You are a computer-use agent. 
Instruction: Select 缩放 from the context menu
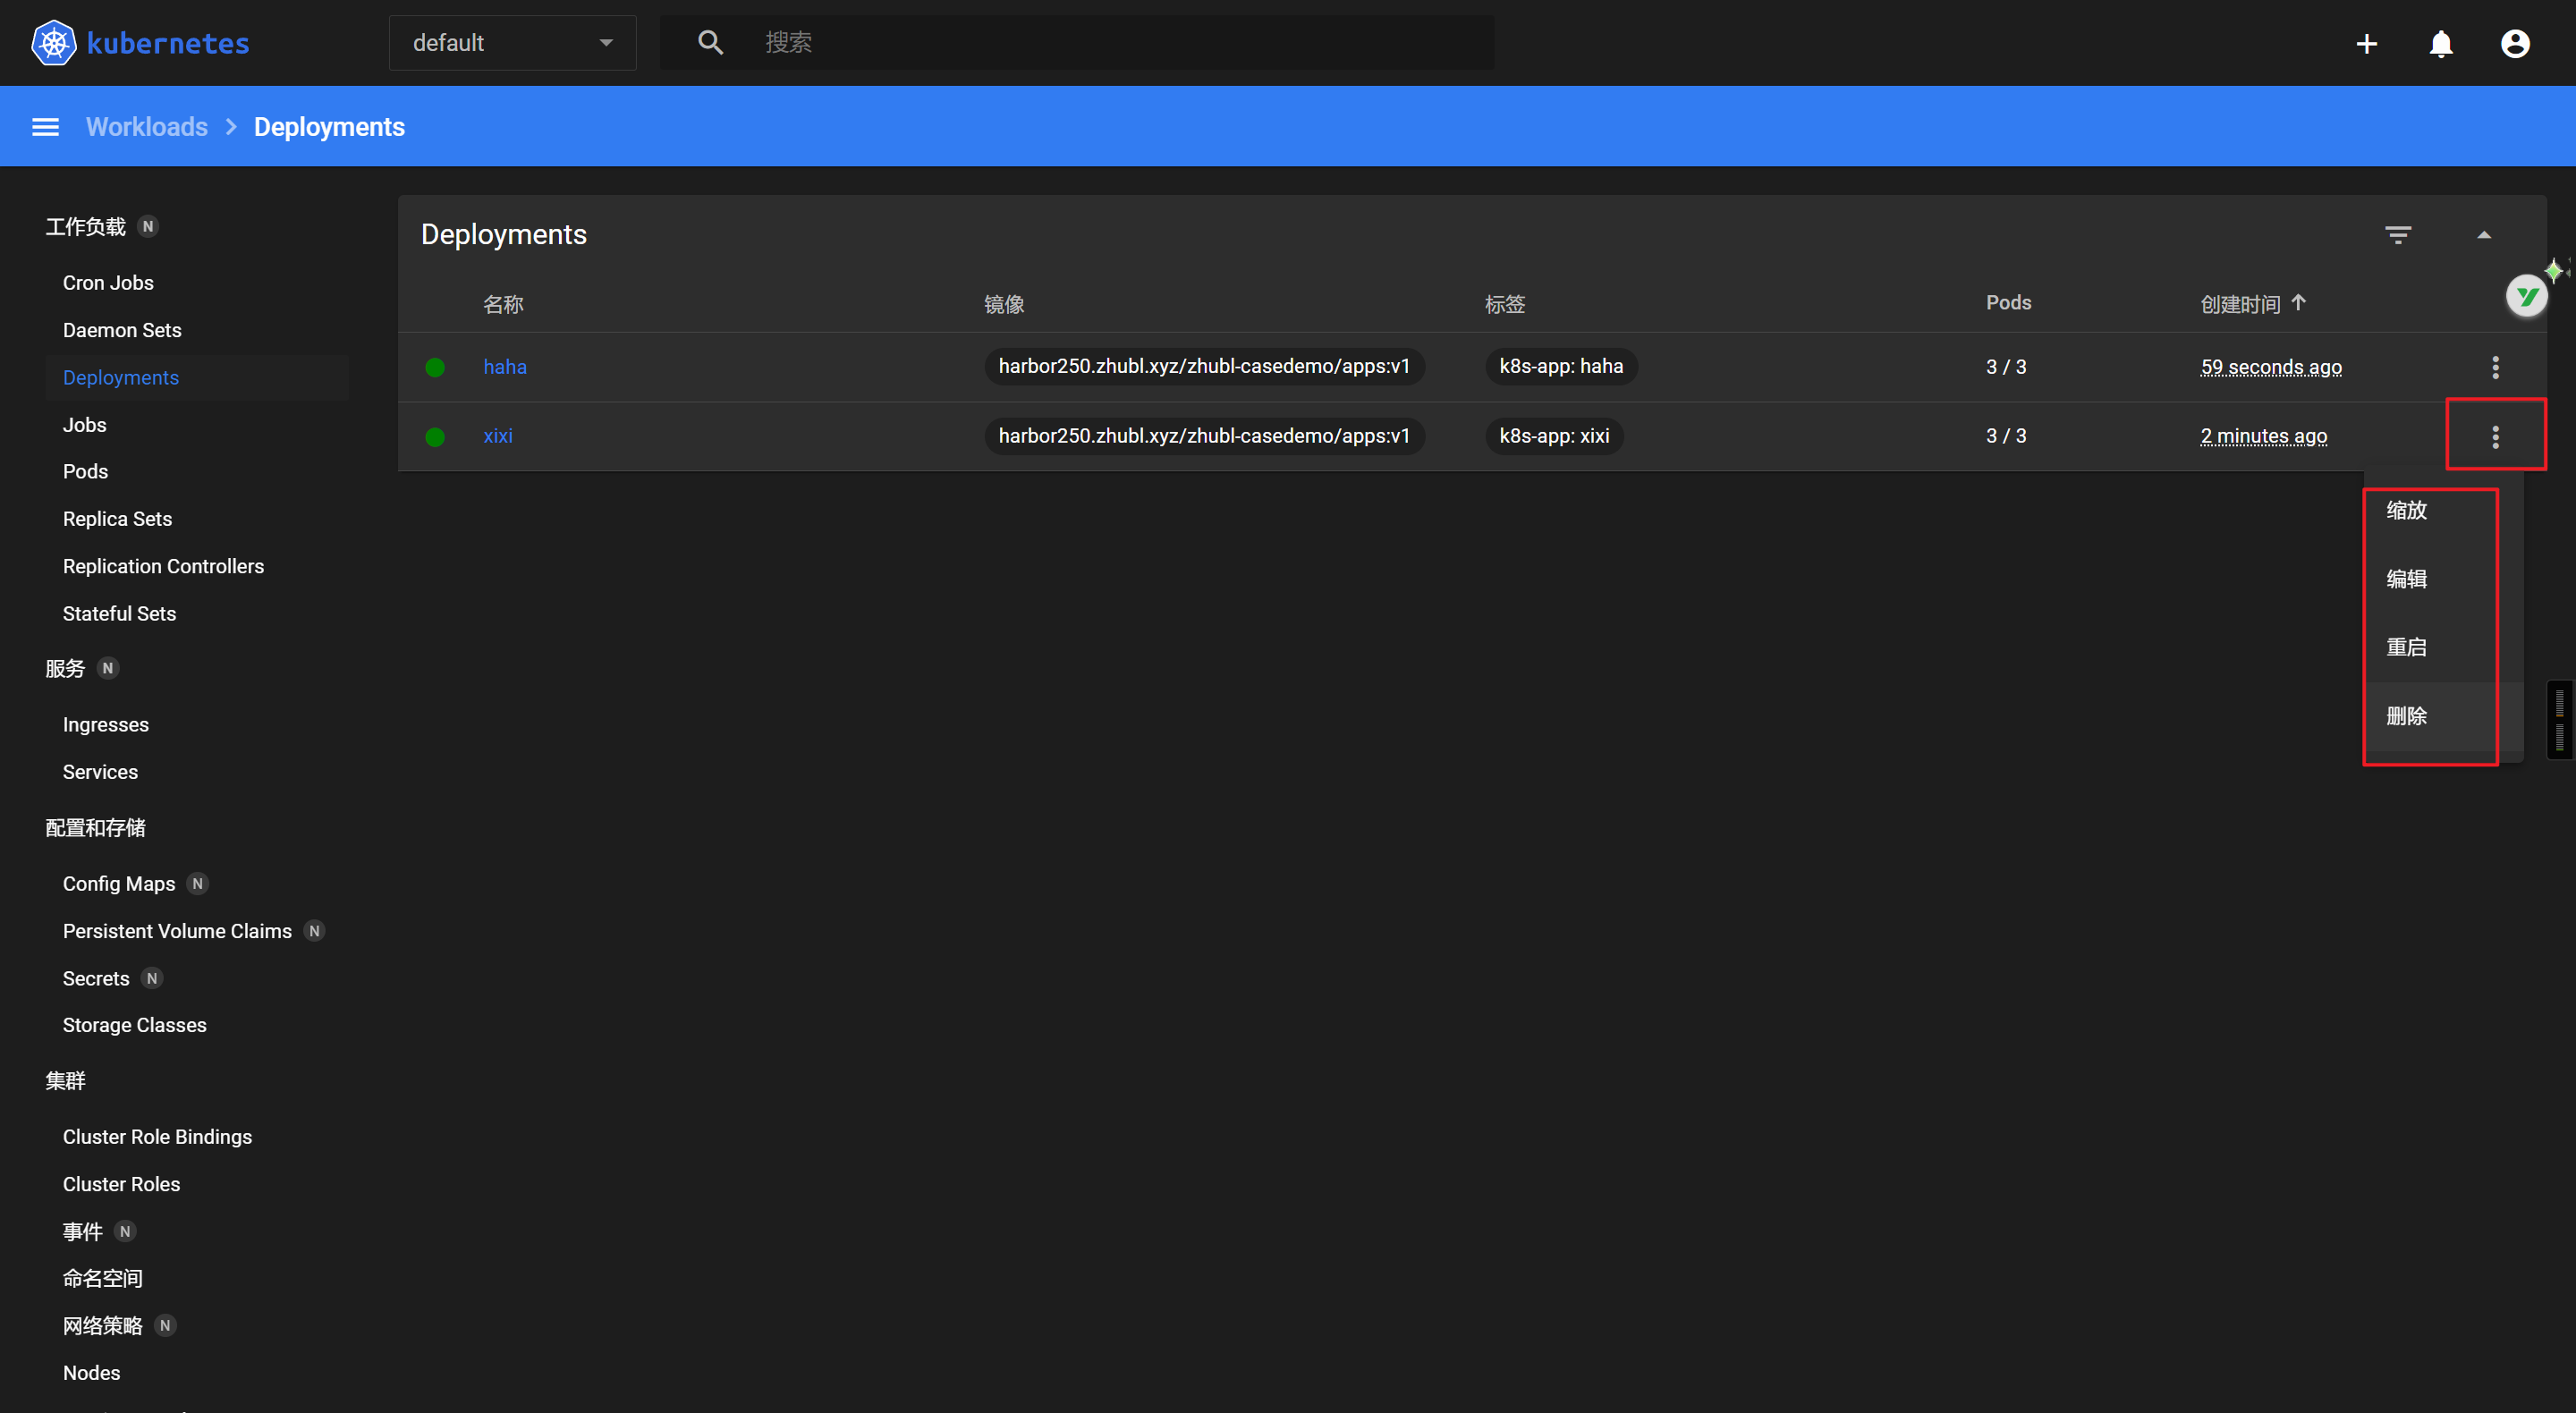pyautogui.click(x=2407, y=510)
